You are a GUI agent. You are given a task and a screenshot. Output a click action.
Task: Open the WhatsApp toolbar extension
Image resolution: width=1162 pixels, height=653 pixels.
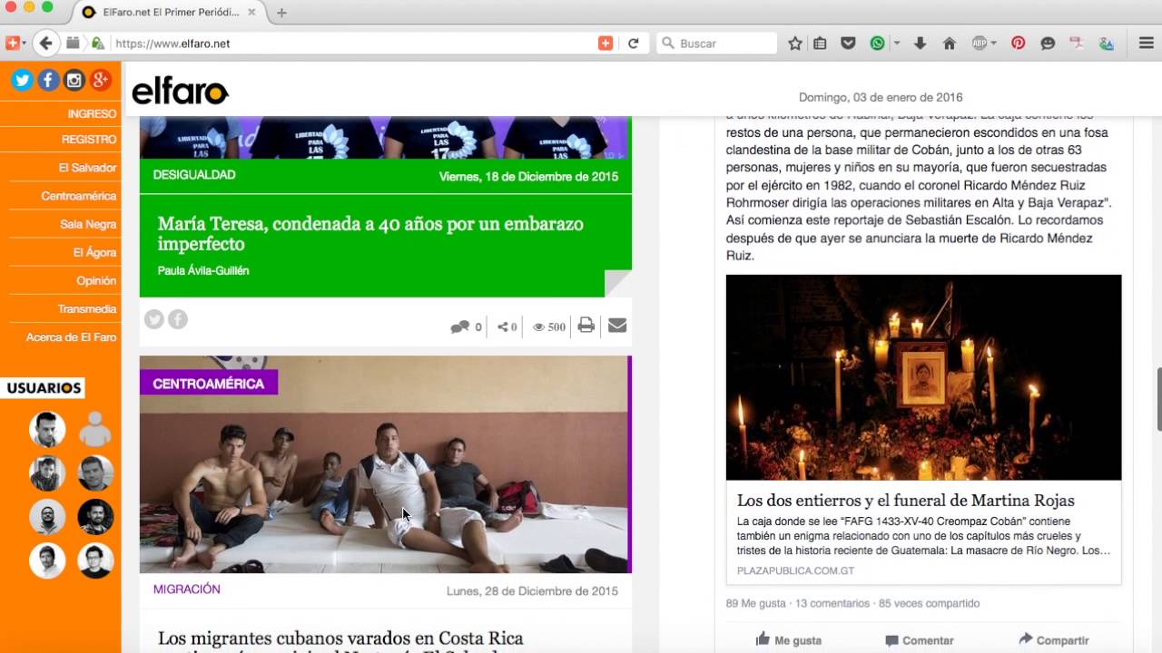(x=877, y=43)
